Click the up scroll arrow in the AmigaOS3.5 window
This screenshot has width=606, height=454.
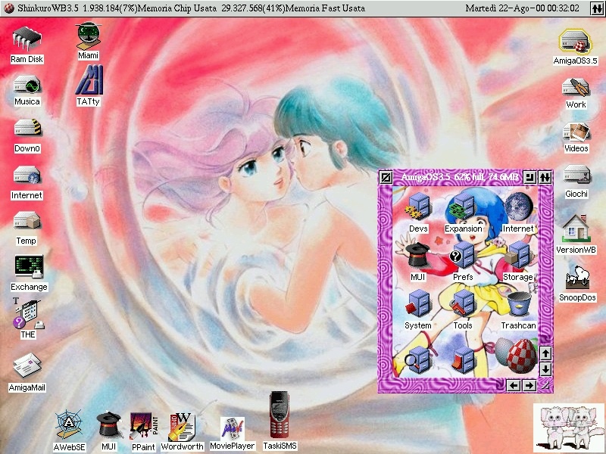(545, 353)
